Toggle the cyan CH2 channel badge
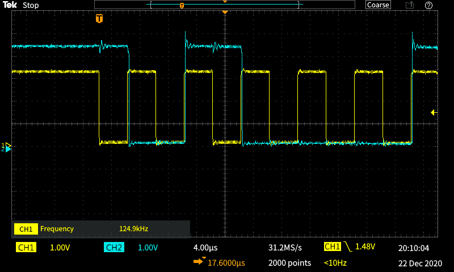The height and width of the screenshot is (272, 454). pyautogui.click(x=114, y=248)
